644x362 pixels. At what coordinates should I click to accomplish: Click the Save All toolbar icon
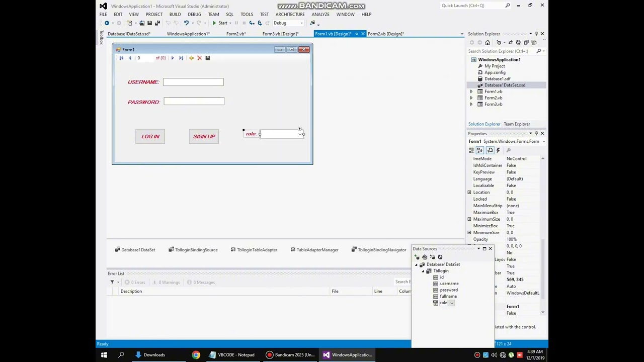point(157,23)
